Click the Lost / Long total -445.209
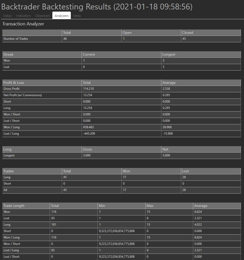244x260 pixels. pyautogui.click(x=89, y=134)
